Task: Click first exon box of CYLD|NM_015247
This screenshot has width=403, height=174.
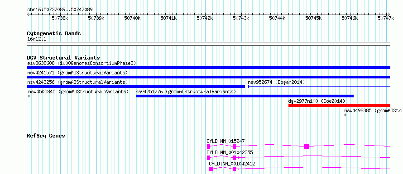Action: (x=208, y=147)
